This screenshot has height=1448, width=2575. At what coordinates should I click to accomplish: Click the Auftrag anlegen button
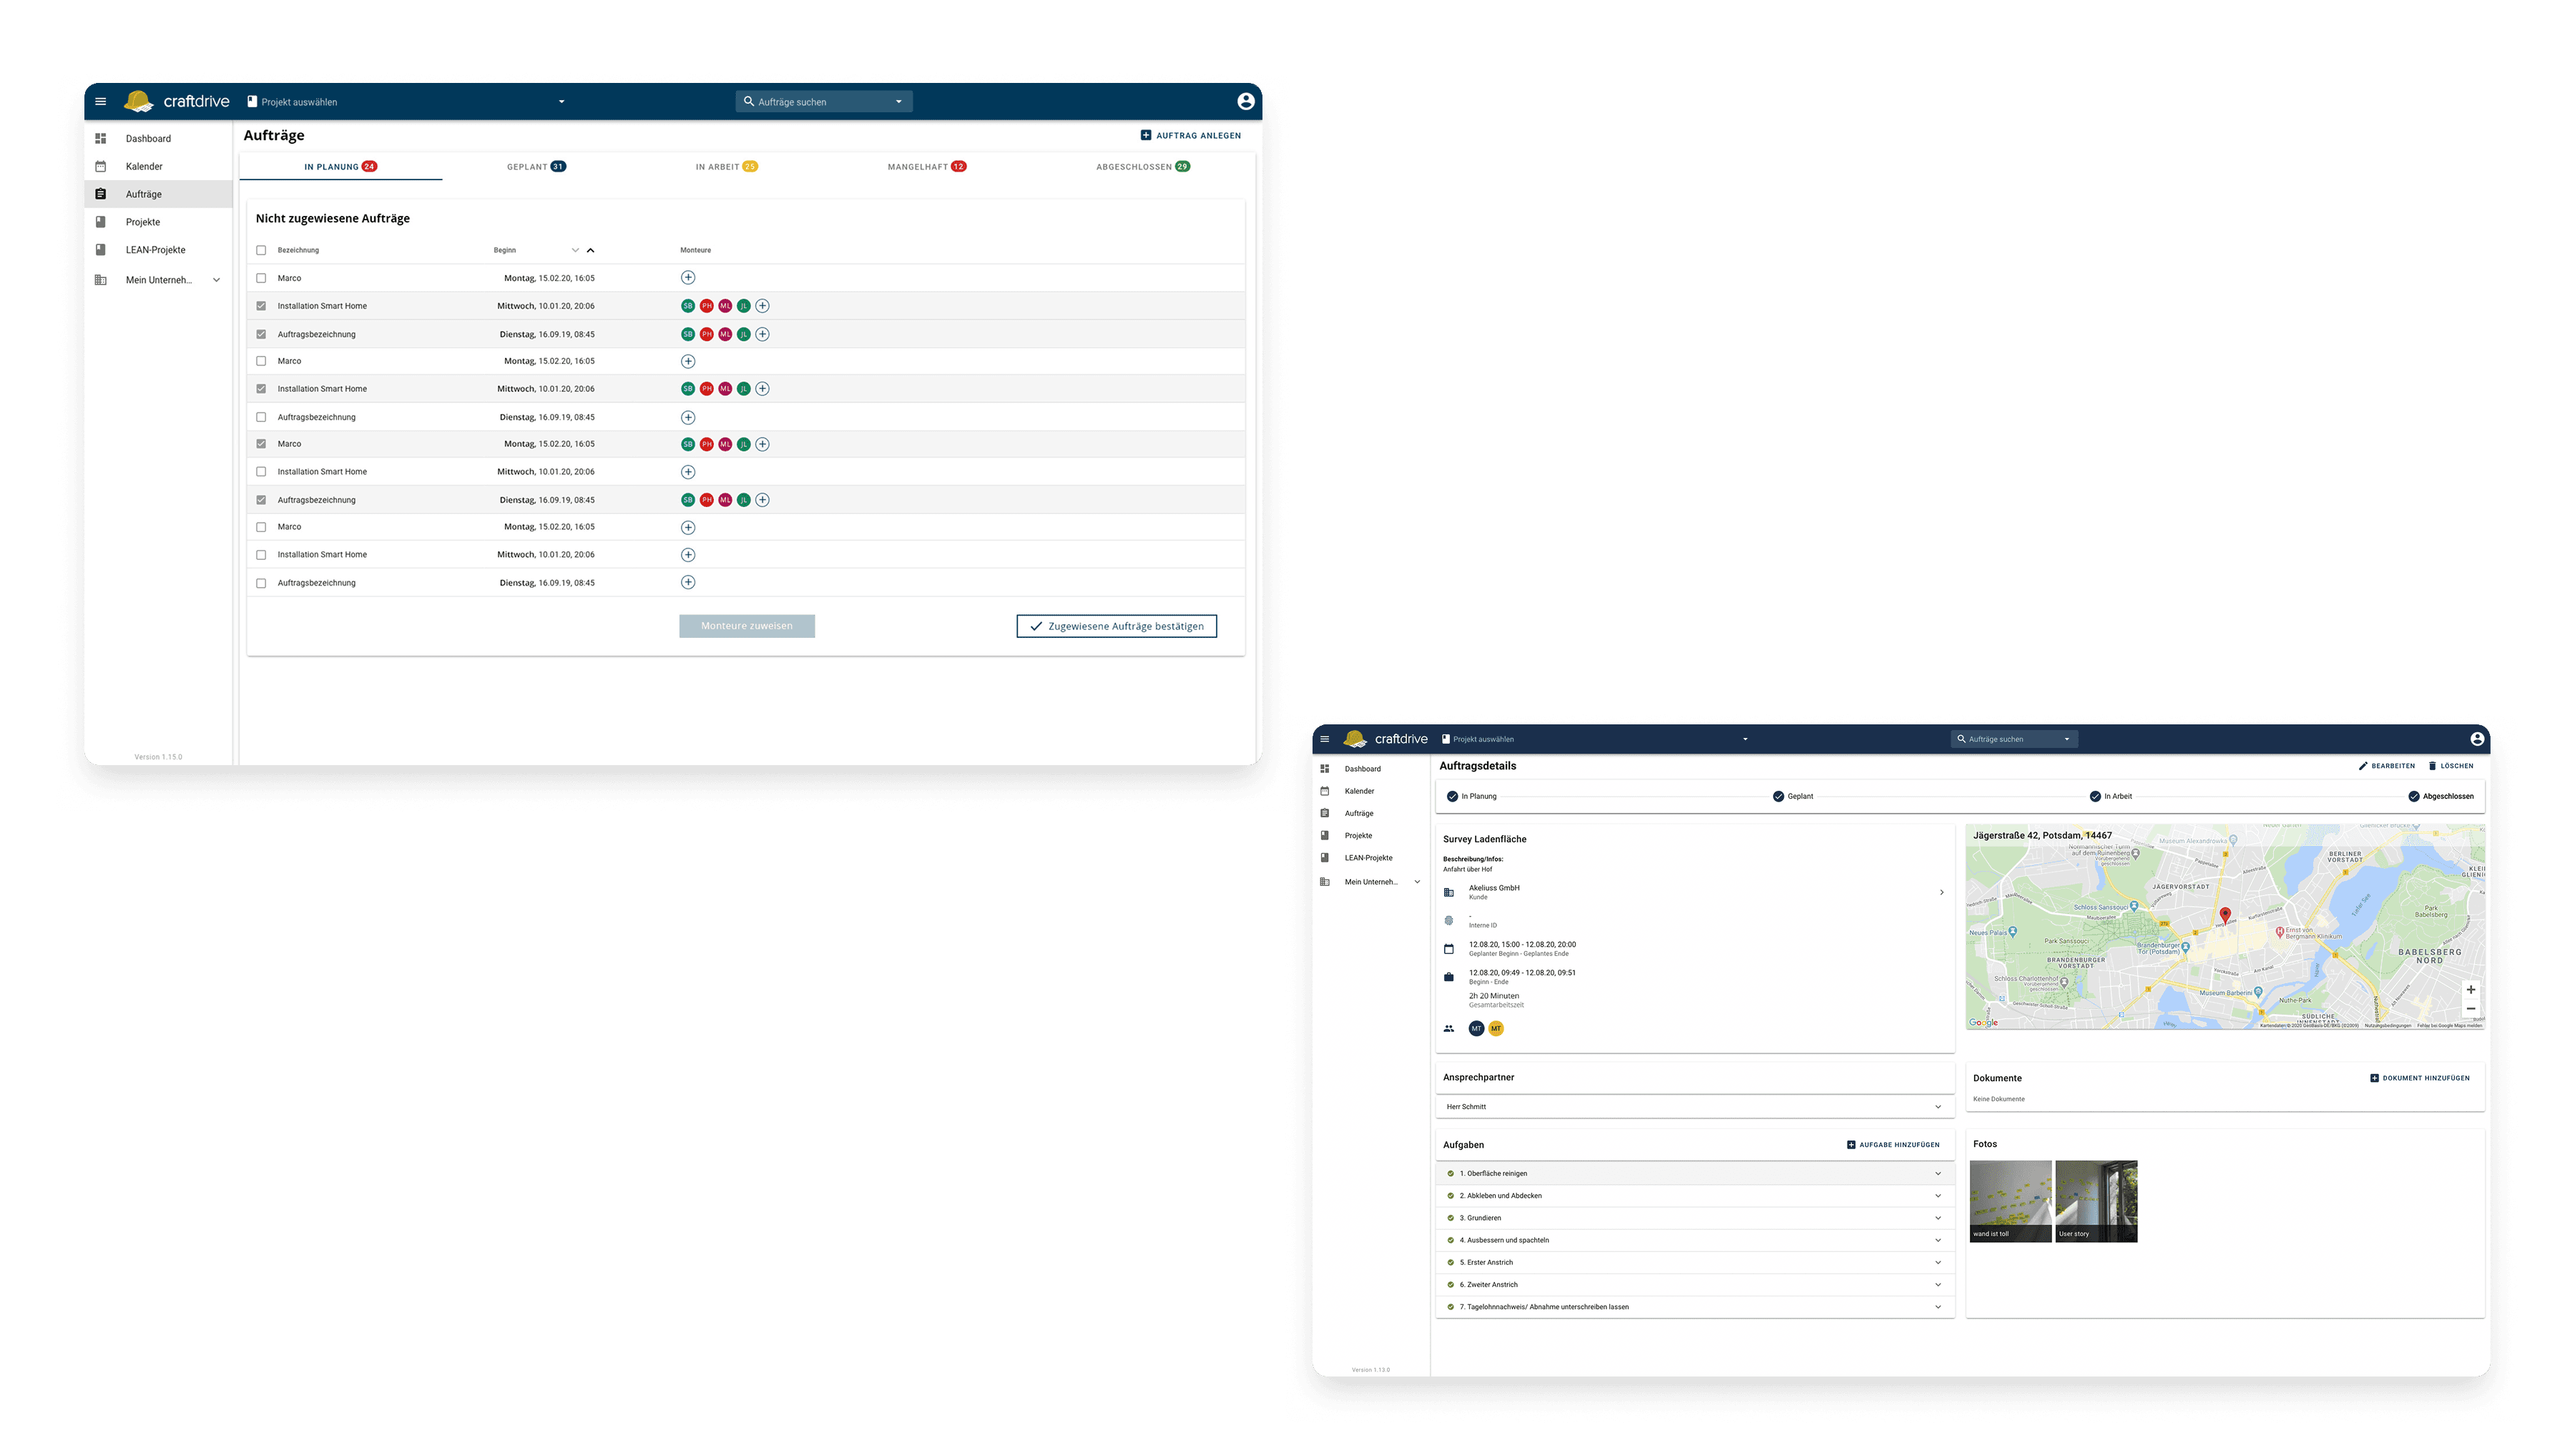pyautogui.click(x=1190, y=135)
